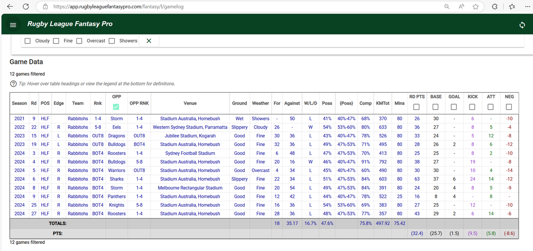This screenshot has height=251, width=533.
Task: Click the OPP RNK column header
Action: 139,103
